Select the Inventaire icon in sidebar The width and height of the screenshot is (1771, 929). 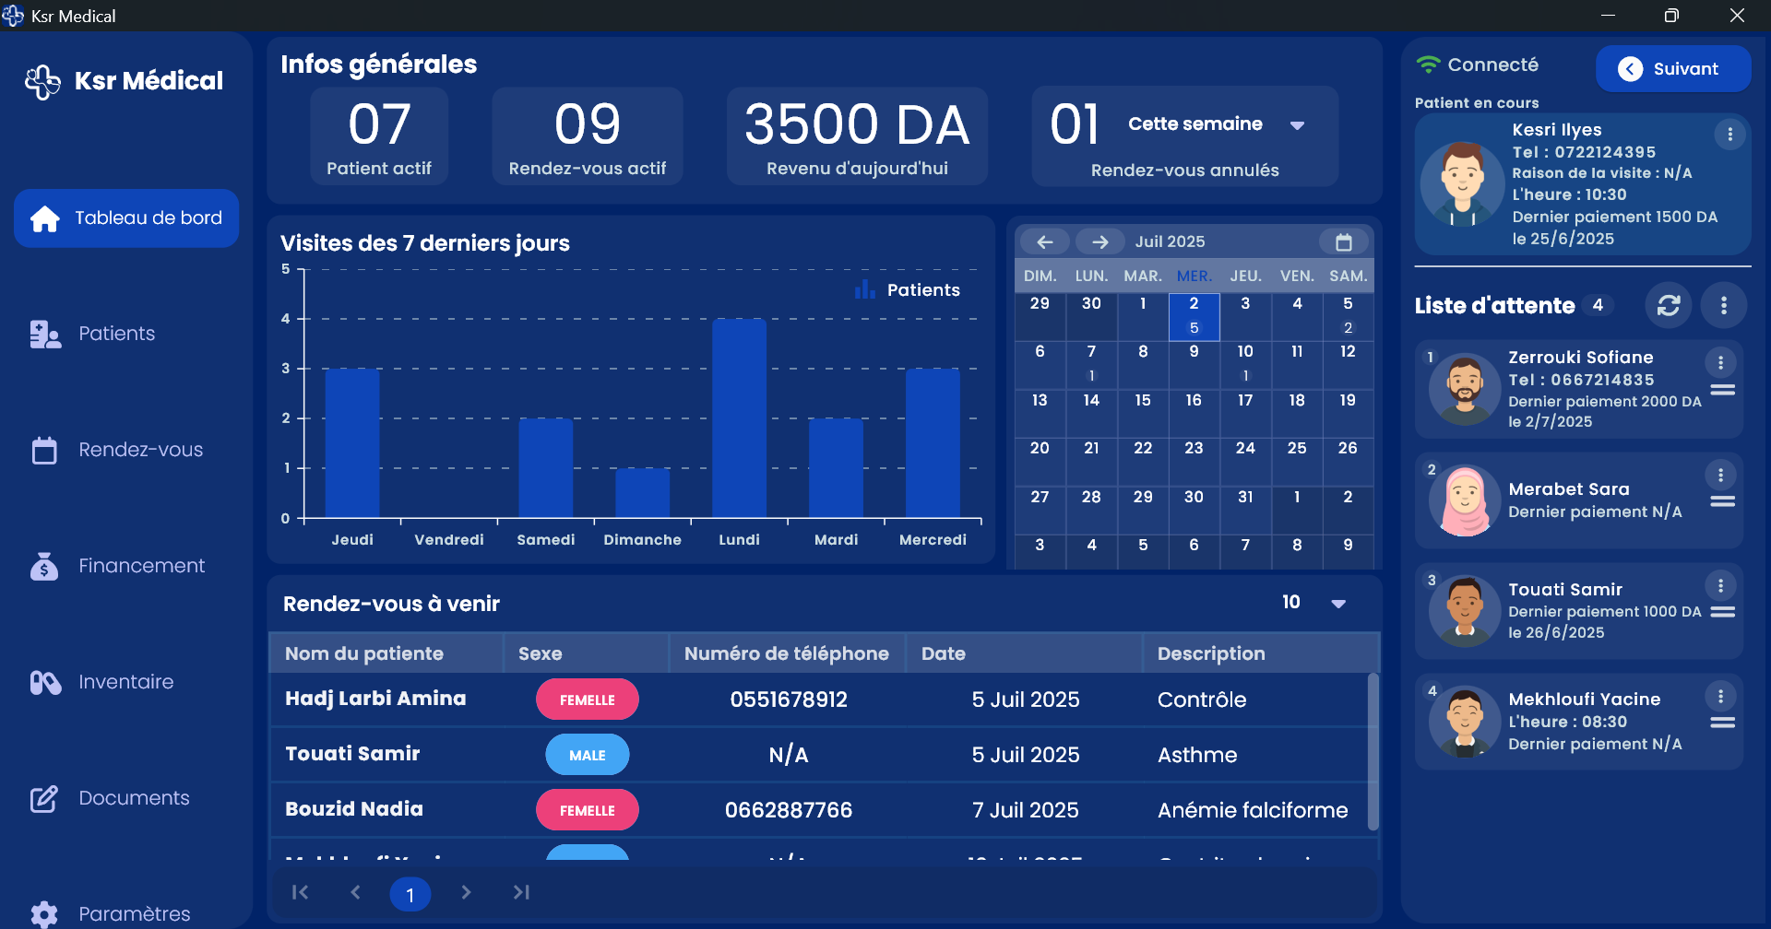pos(43,682)
